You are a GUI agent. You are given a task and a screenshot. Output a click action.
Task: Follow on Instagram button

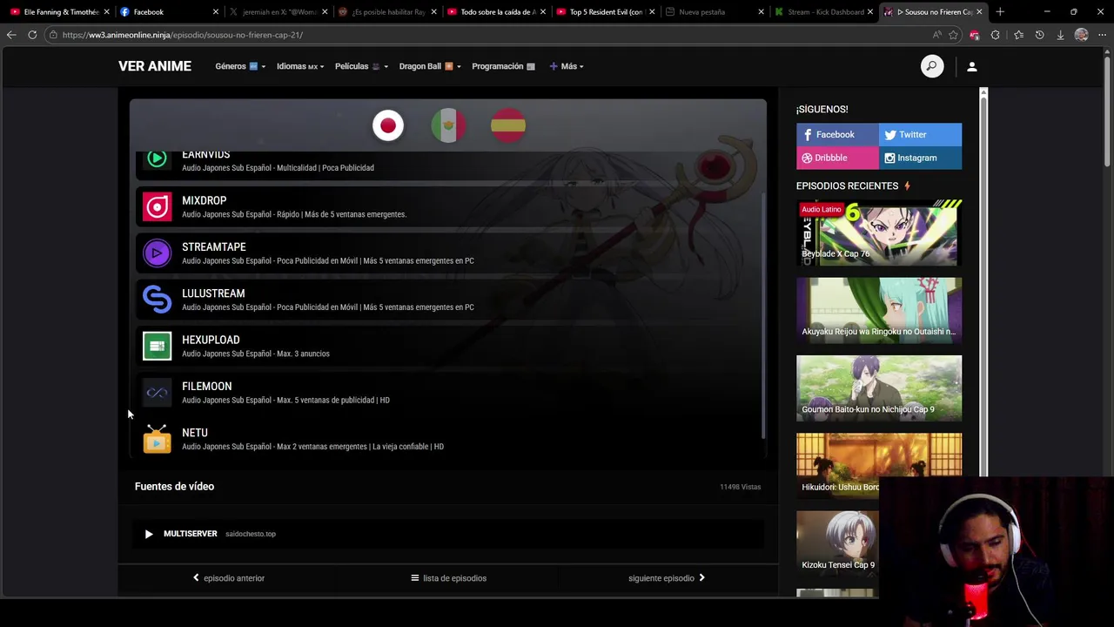(x=920, y=158)
